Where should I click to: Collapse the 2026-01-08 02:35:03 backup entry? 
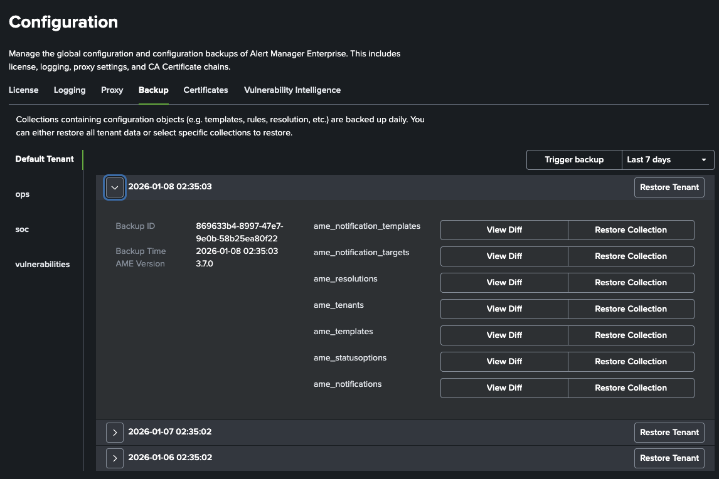115,187
